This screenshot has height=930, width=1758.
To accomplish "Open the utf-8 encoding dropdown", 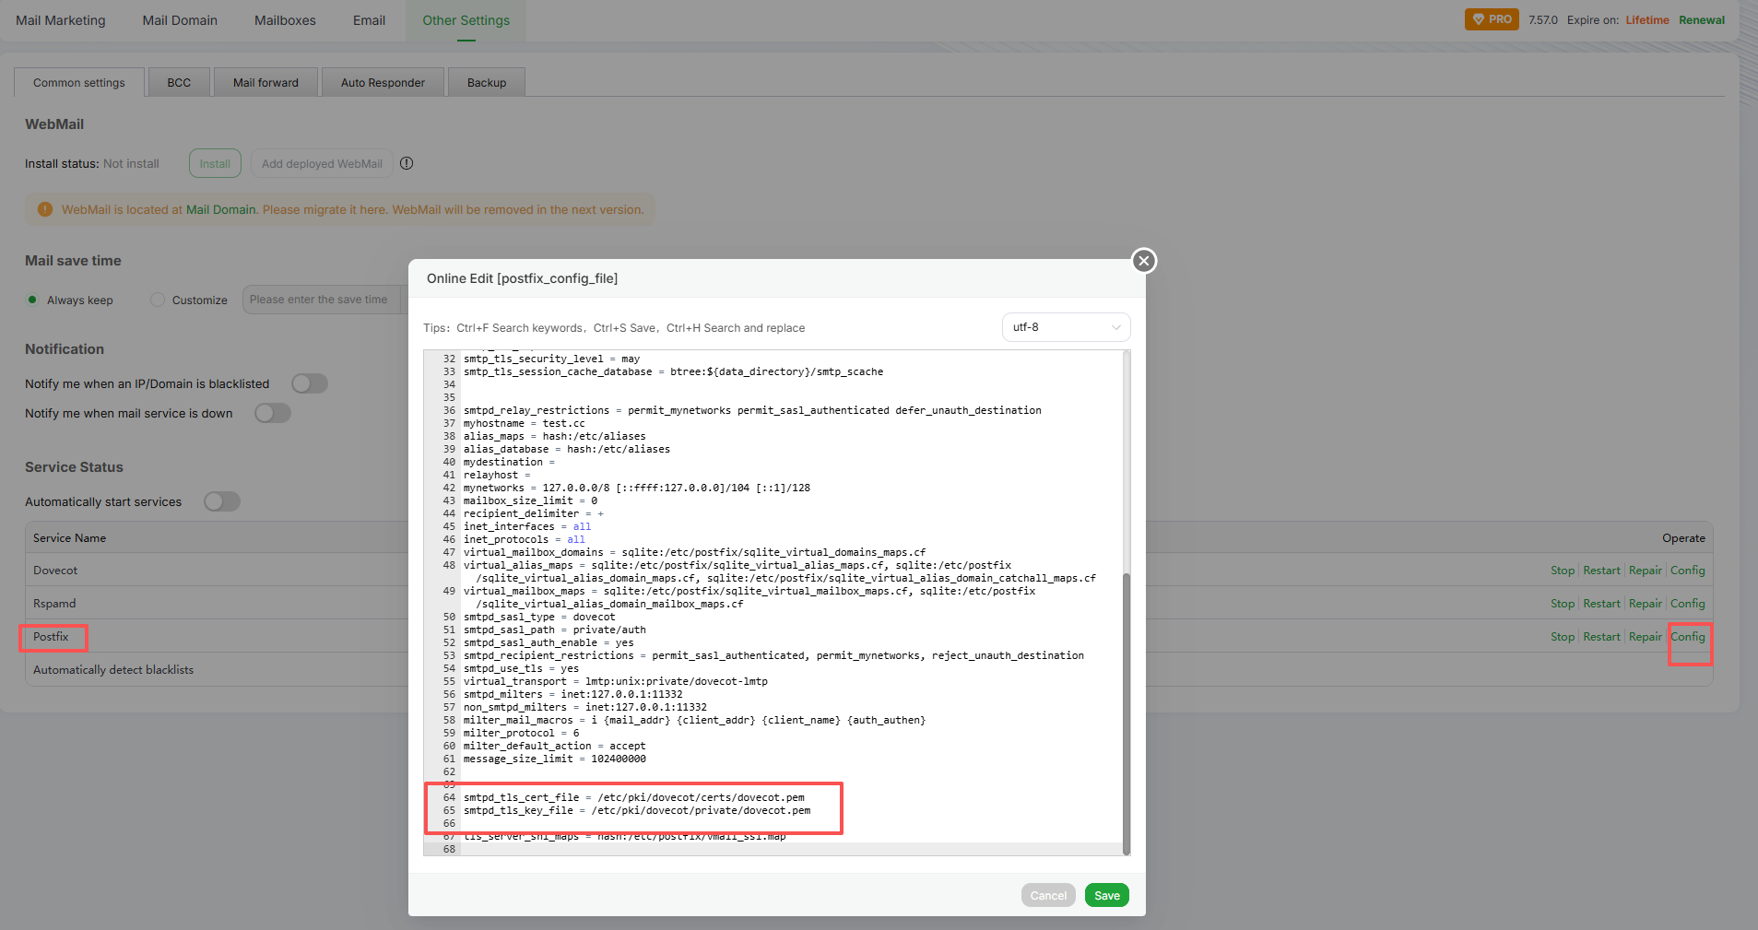I will tap(1066, 327).
